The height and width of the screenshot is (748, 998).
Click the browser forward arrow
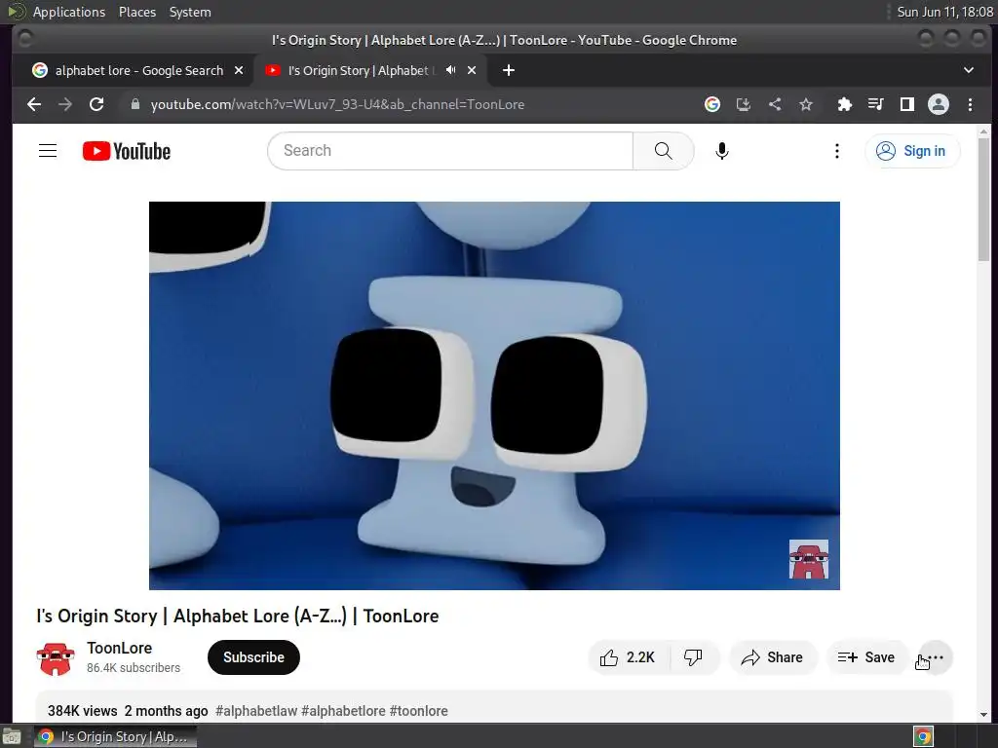[x=65, y=104]
